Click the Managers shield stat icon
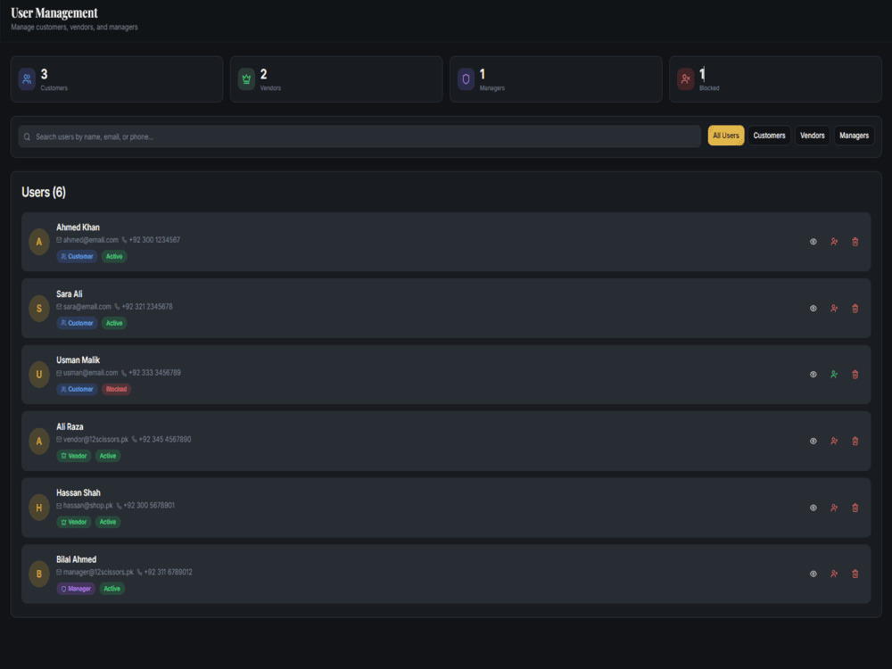 466,79
